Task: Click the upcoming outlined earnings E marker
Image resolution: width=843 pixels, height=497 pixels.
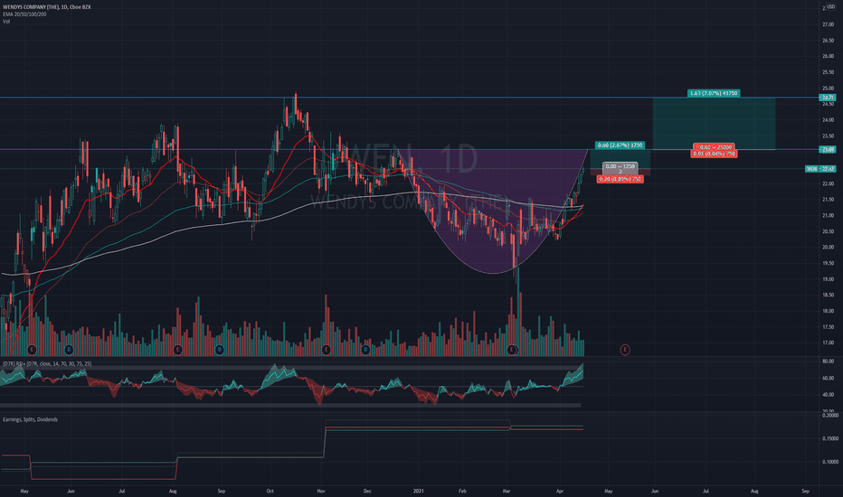Action: 625,350
